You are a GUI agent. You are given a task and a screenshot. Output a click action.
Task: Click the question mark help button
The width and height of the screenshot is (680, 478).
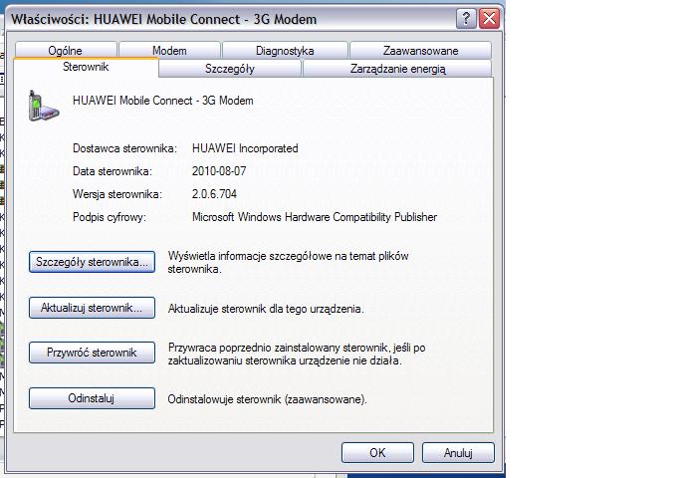(466, 18)
